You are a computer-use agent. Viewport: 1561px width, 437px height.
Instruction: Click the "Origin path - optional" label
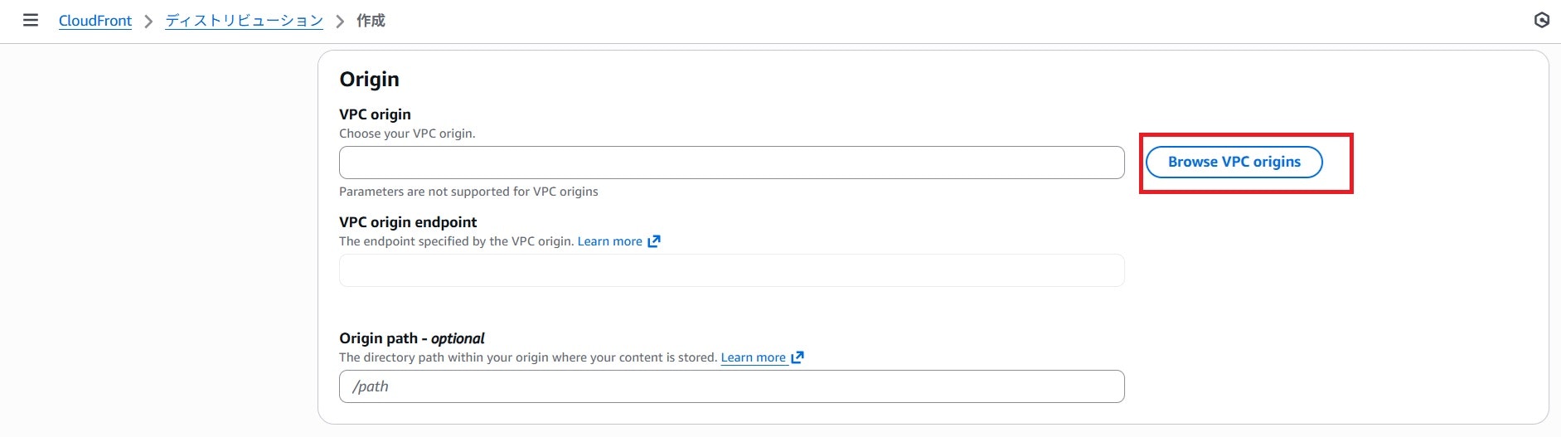412,338
